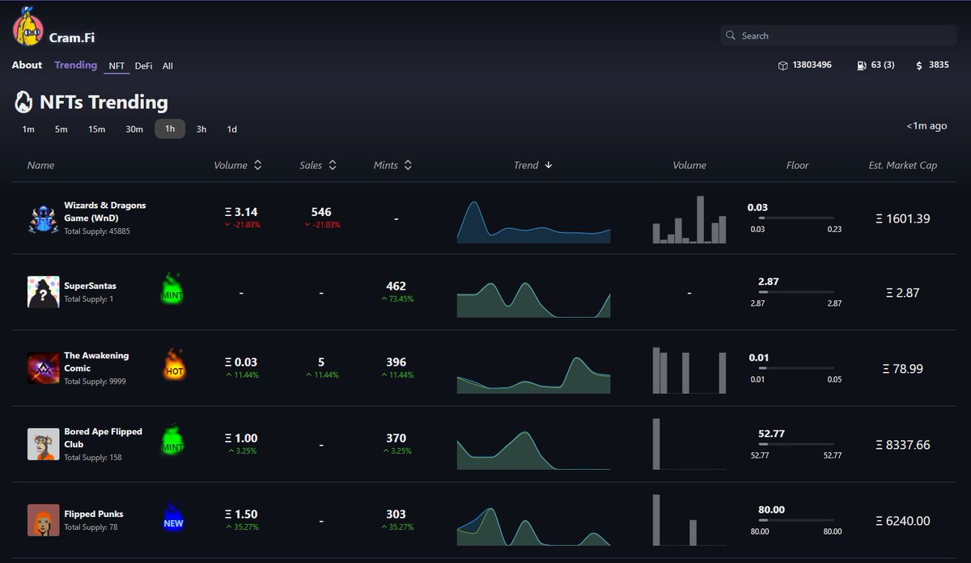Open Wizards & Dragons Game (WnD) collection link
The image size is (971, 563).
(x=105, y=212)
